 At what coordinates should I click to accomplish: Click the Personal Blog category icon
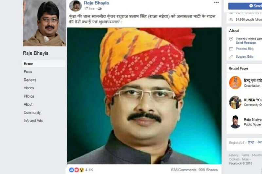coord(231,49)
